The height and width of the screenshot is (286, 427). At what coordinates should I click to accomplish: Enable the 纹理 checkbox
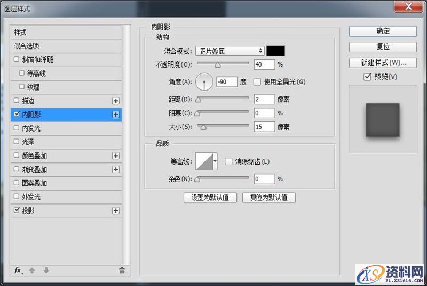coord(22,87)
